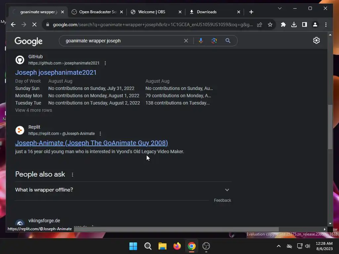The image size is (339, 254).
Task: Click the replit.com @Joseph-Animate URL
Action: point(62,134)
